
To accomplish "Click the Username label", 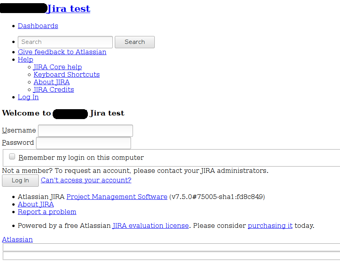I will click(19, 130).
